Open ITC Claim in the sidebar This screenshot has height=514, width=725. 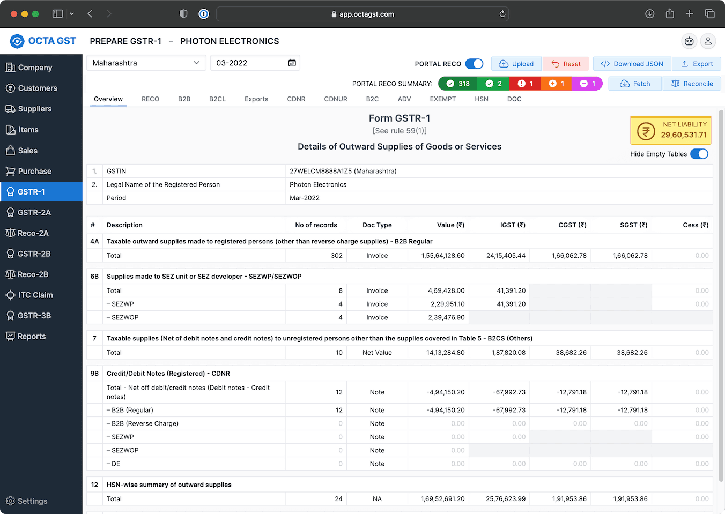pos(41,295)
